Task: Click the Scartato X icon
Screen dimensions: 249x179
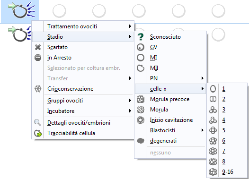Action: (38, 47)
